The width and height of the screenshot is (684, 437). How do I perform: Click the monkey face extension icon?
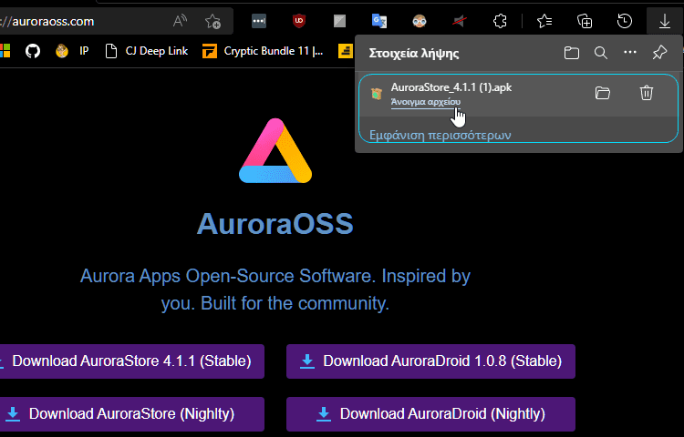tap(420, 21)
